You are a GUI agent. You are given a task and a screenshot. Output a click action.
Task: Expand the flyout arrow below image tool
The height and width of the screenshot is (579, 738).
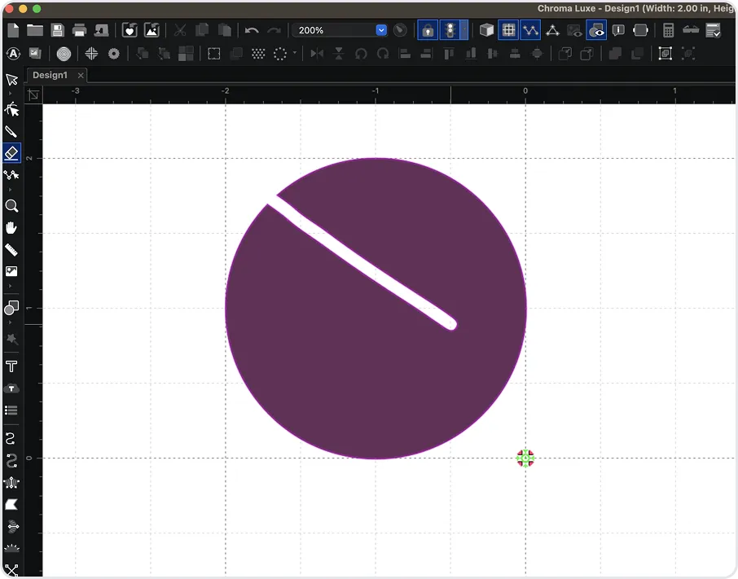(11, 286)
